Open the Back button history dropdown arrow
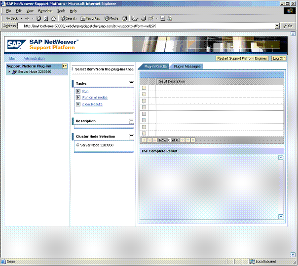 [x=21, y=18]
